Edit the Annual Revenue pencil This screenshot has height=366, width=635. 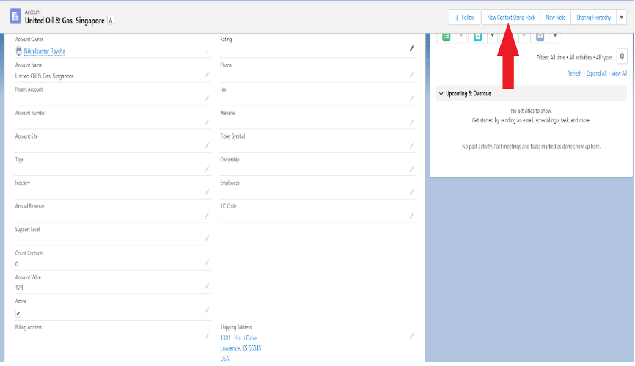coord(207,216)
